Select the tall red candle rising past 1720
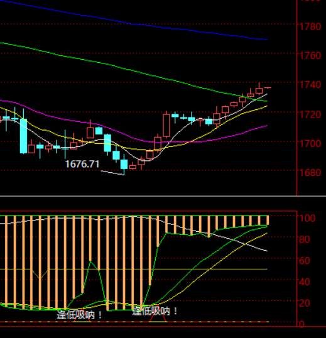The height and width of the screenshot is (338, 326). (x=166, y=125)
